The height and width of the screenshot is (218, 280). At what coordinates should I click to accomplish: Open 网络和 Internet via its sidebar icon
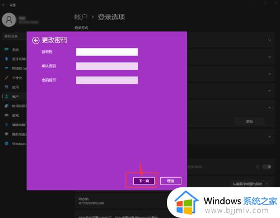tap(7, 68)
